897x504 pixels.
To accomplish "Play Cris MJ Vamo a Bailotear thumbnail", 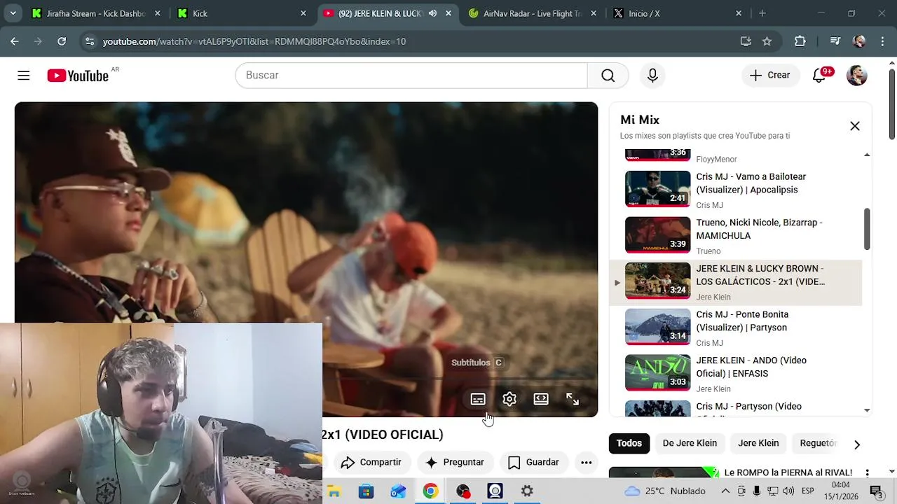I will pos(657,189).
